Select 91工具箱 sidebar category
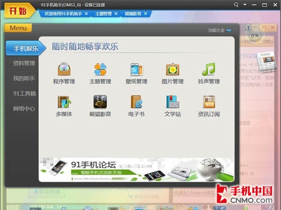This screenshot has height=210, width=281. [x=24, y=94]
